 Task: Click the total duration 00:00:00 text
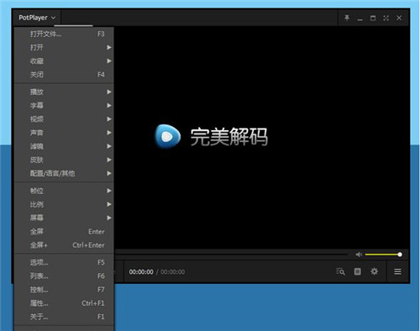173,272
